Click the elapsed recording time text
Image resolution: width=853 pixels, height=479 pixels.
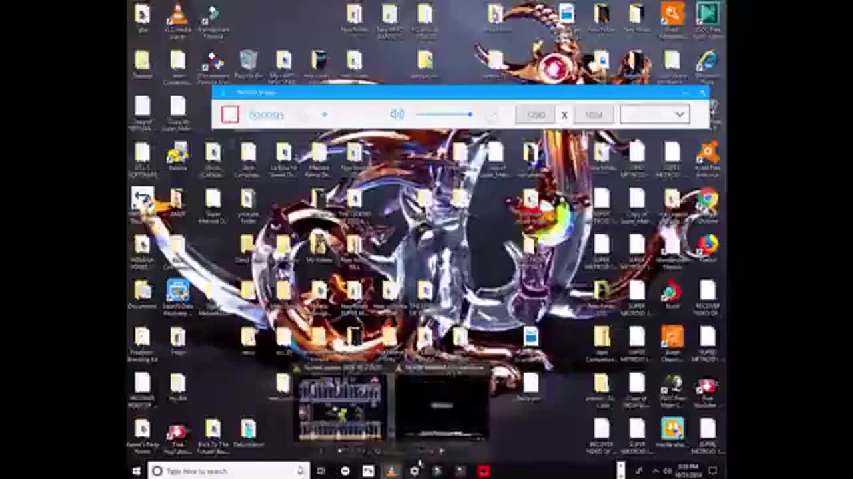[x=266, y=115]
